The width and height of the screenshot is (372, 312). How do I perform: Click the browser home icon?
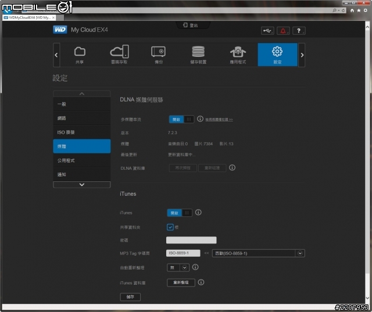tap(352, 10)
